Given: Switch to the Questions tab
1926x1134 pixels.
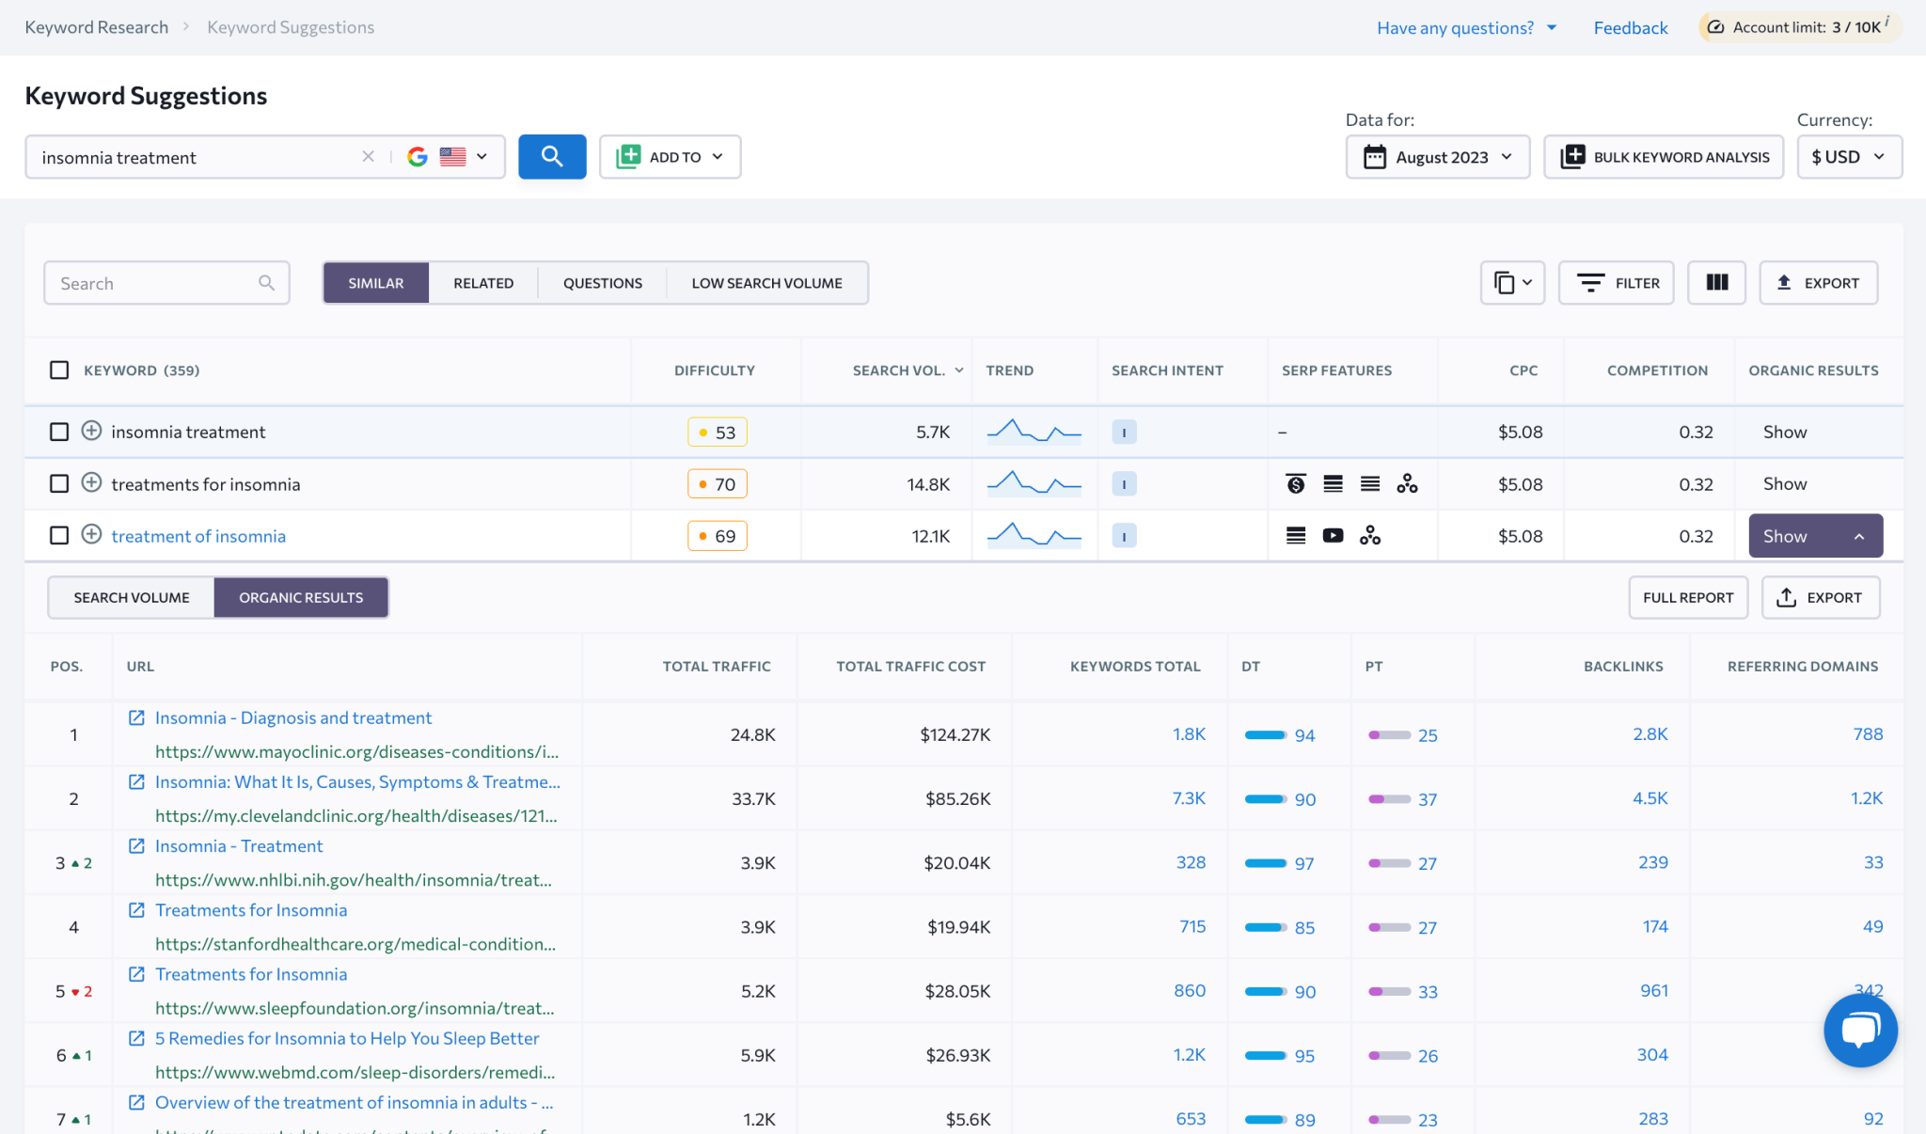Looking at the screenshot, I should click(602, 282).
